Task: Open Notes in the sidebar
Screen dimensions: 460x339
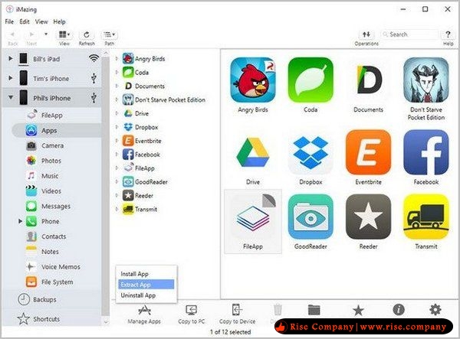Action: click(x=50, y=252)
